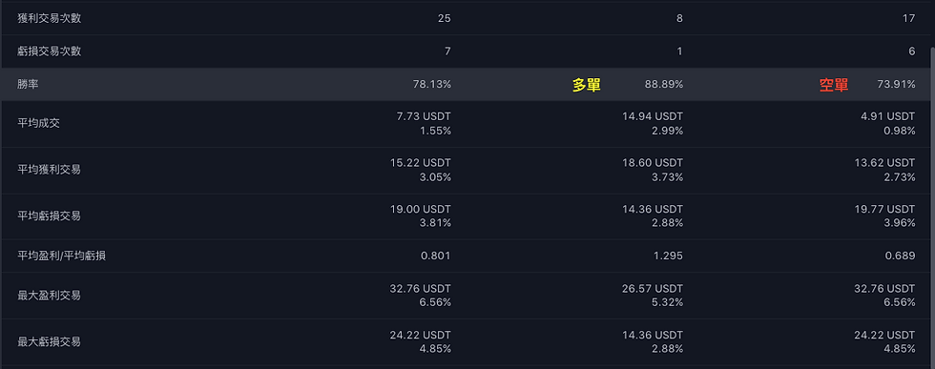This screenshot has height=369, width=935.
Task: Select the 平均虧損交易 row label
Action: (x=50, y=215)
